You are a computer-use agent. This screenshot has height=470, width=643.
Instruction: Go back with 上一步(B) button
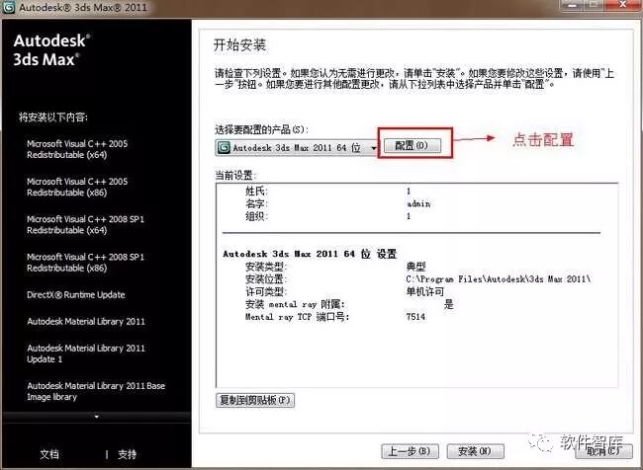coord(410,451)
